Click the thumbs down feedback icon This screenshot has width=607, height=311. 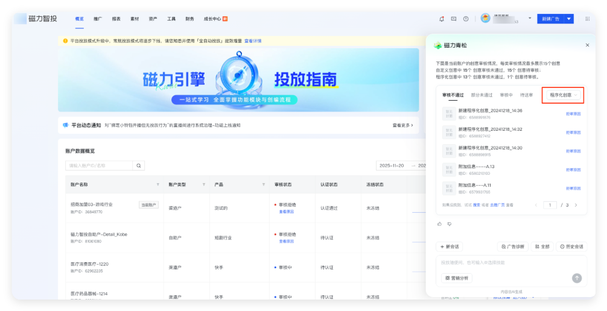(450, 224)
